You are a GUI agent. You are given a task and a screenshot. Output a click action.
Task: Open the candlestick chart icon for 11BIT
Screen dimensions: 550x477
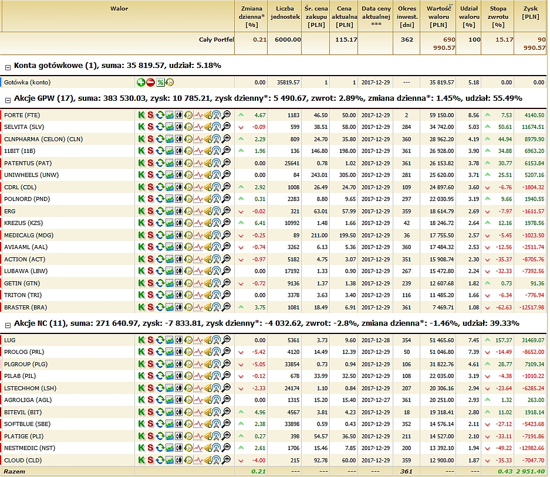(179, 151)
